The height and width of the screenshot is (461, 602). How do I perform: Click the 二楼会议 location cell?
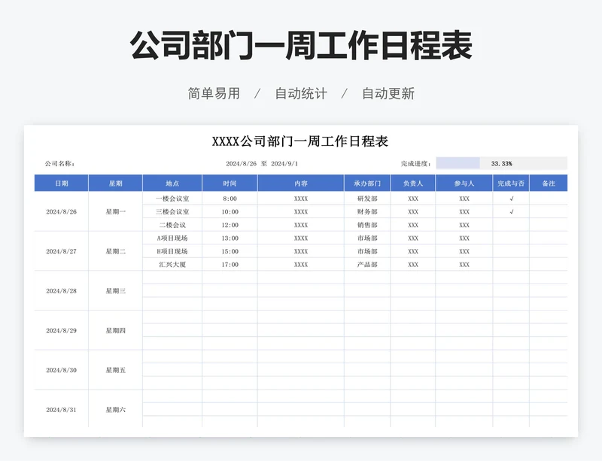tap(172, 225)
